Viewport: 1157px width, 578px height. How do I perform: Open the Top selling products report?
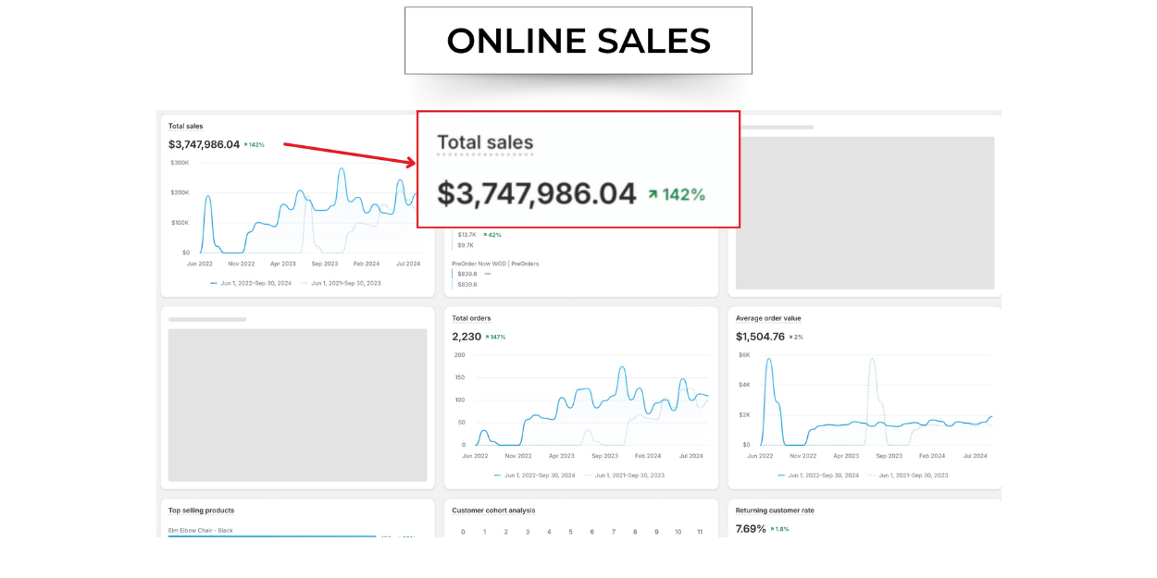(x=201, y=510)
